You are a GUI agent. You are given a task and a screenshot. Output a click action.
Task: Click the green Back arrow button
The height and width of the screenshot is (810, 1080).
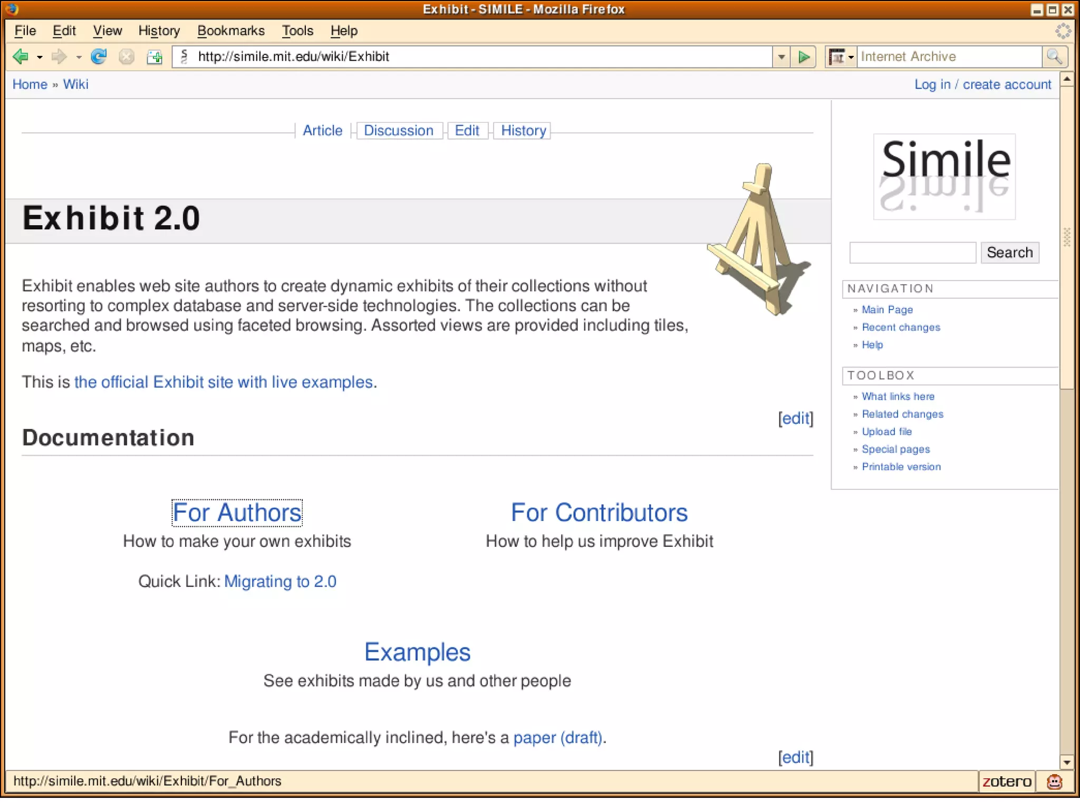pyautogui.click(x=21, y=56)
